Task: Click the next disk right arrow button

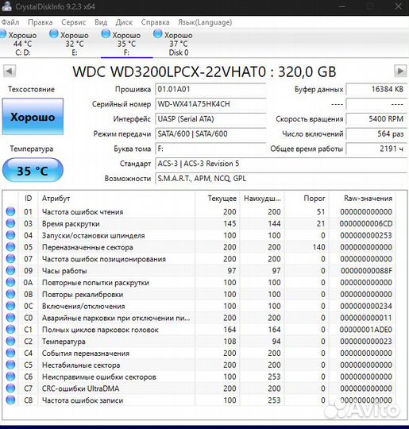Action: click(400, 71)
